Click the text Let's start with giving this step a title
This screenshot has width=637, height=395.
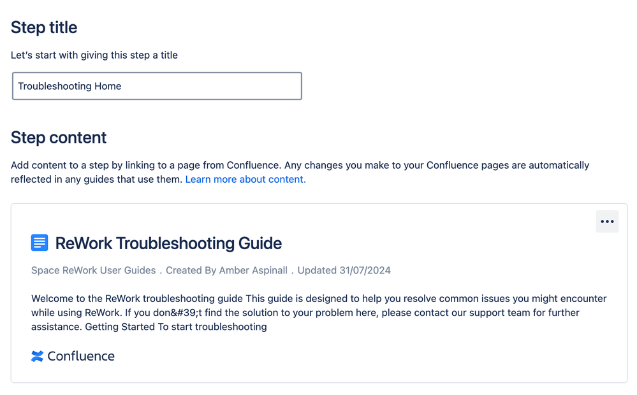94,55
